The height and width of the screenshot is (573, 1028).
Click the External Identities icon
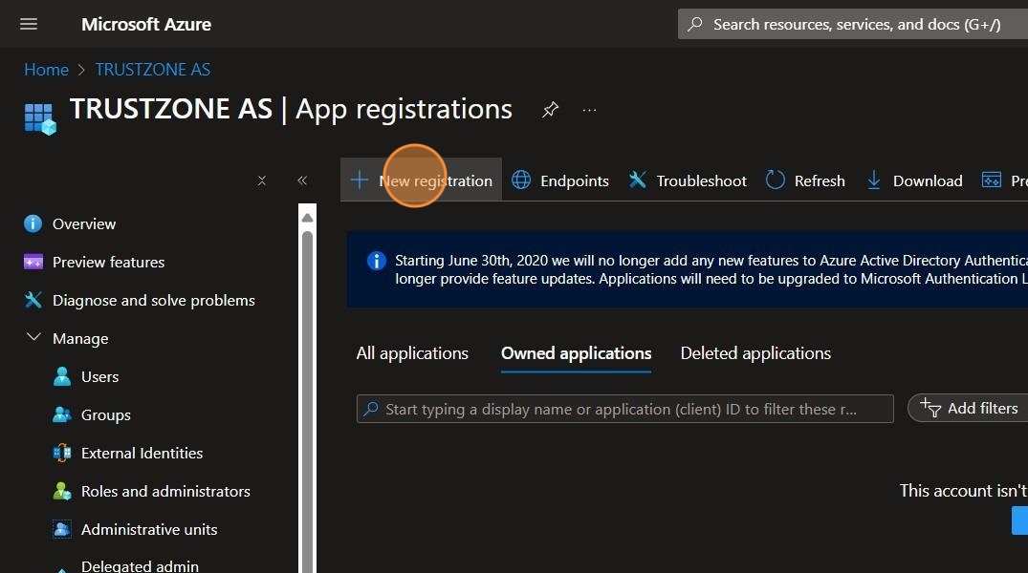coord(62,453)
